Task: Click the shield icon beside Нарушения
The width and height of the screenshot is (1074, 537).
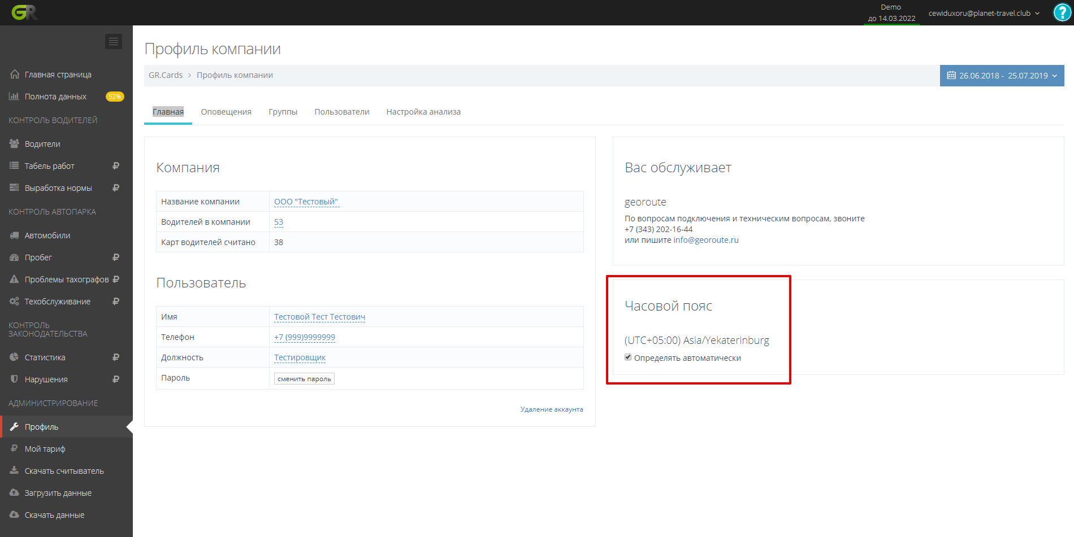Action: point(14,379)
